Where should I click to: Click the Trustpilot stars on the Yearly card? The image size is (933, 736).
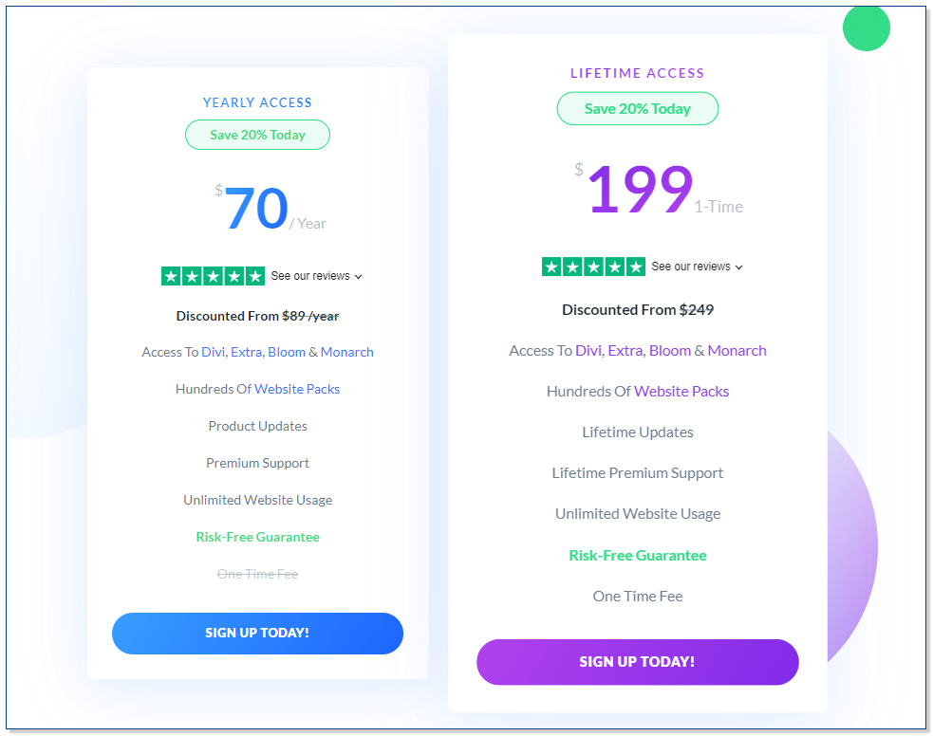coord(213,275)
